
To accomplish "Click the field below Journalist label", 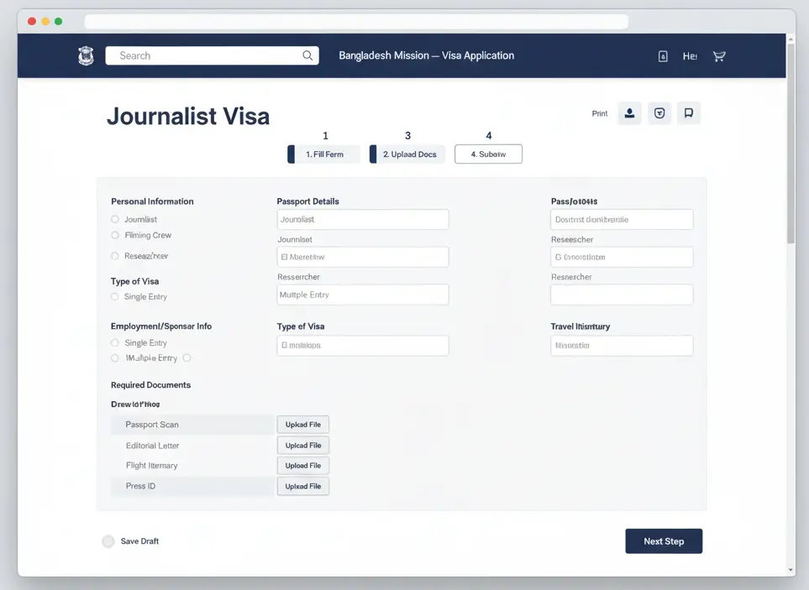I will pos(363,257).
